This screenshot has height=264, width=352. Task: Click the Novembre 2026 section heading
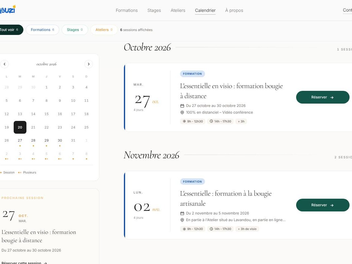pos(152,155)
